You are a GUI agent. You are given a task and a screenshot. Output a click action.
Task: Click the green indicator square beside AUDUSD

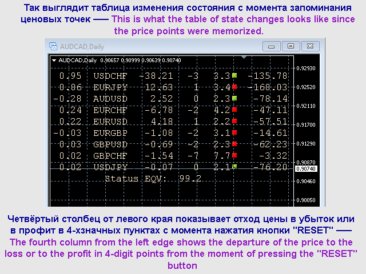click(234, 98)
